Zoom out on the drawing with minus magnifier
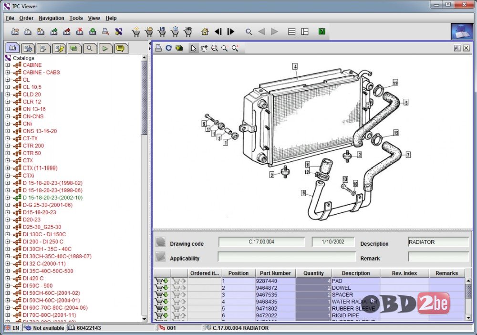Image resolution: width=477 pixels, height=335 pixels. 225,48
